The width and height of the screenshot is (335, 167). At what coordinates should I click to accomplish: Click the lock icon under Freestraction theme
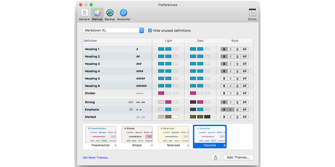116,145
